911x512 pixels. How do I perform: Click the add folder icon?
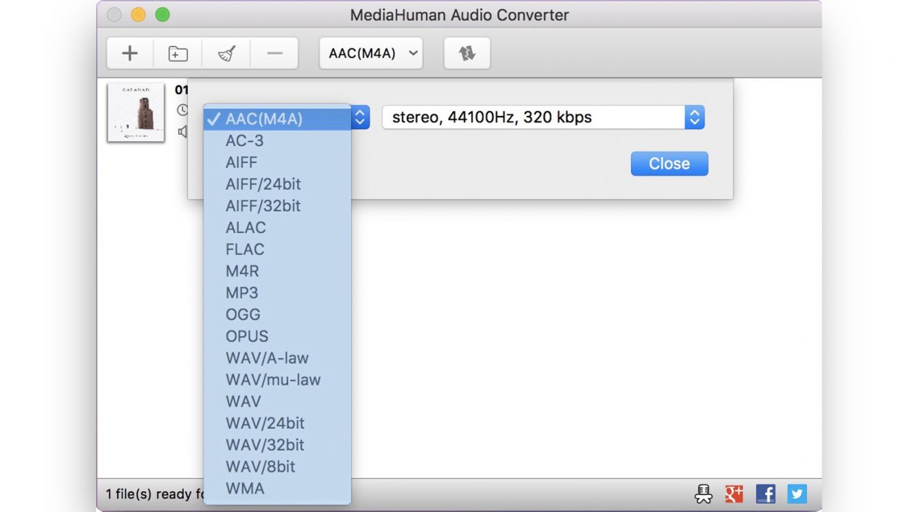[x=178, y=53]
